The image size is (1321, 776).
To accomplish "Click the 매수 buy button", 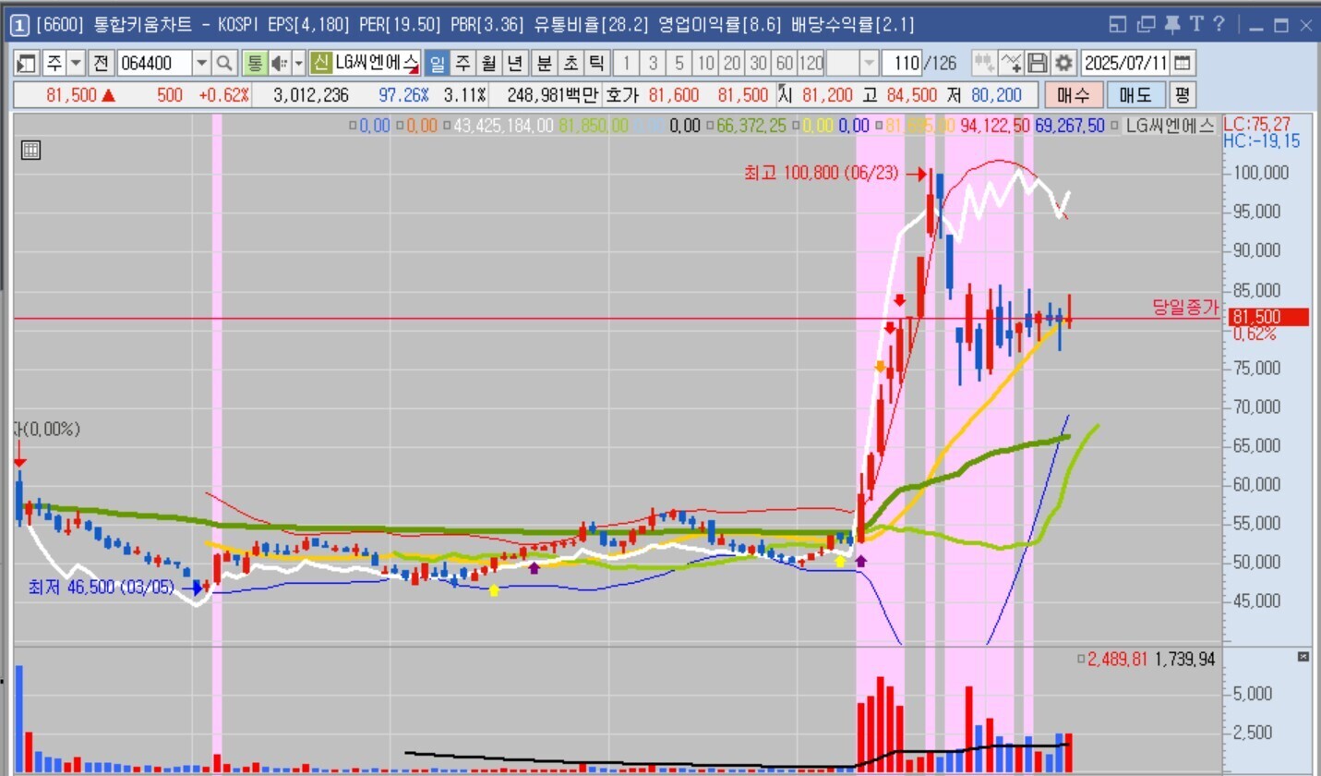I will 1074,95.
